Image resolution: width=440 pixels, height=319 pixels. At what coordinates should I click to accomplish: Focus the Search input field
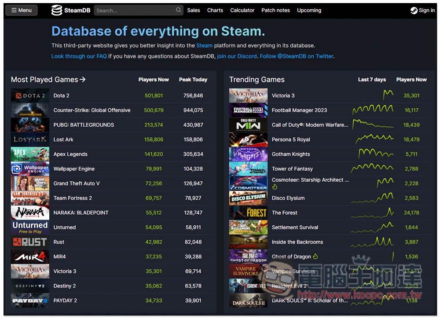point(138,11)
